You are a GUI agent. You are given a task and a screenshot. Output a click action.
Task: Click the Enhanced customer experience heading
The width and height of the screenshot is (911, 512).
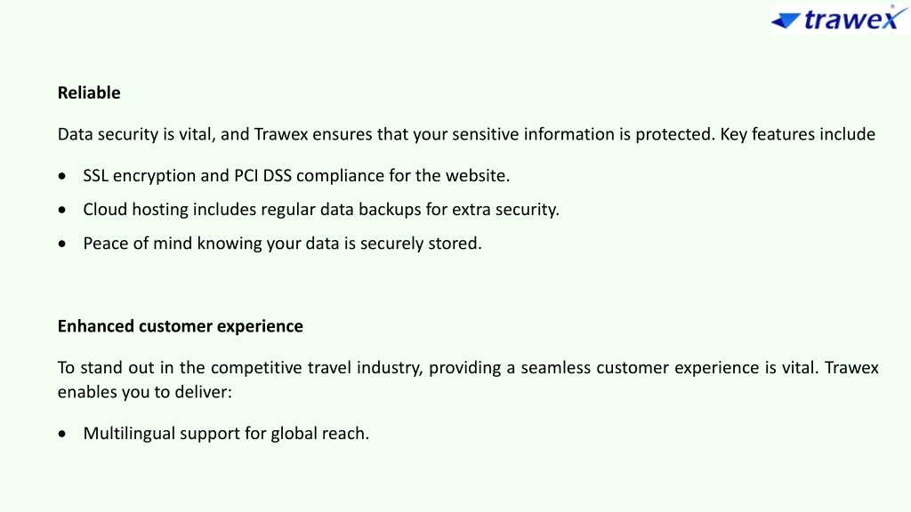pyautogui.click(x=180, y=326)
